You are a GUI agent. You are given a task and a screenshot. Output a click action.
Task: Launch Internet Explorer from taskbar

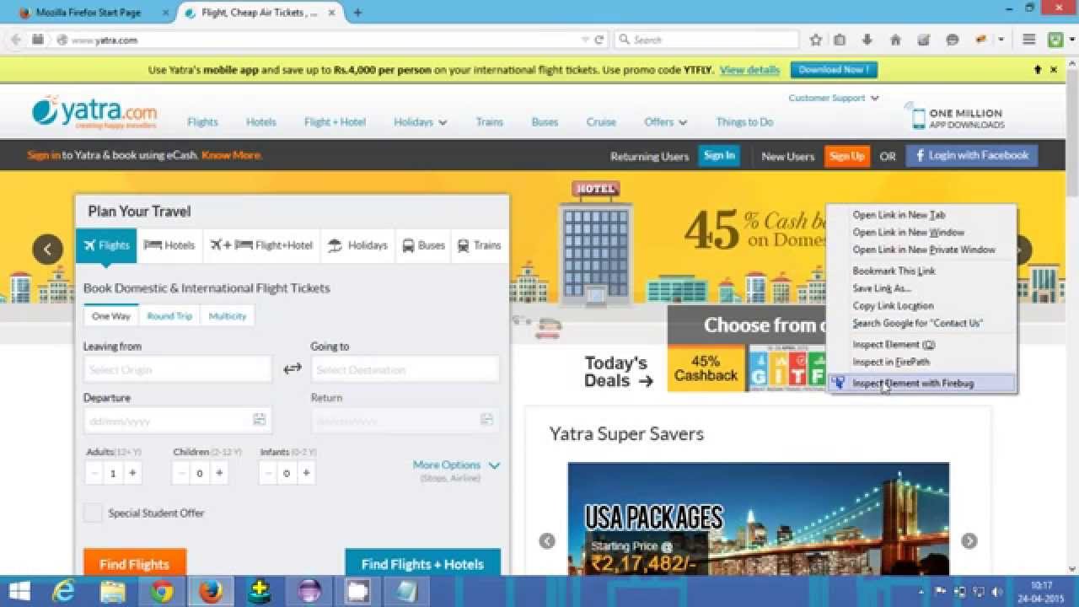pyautogui.click(x=63, y=591)
